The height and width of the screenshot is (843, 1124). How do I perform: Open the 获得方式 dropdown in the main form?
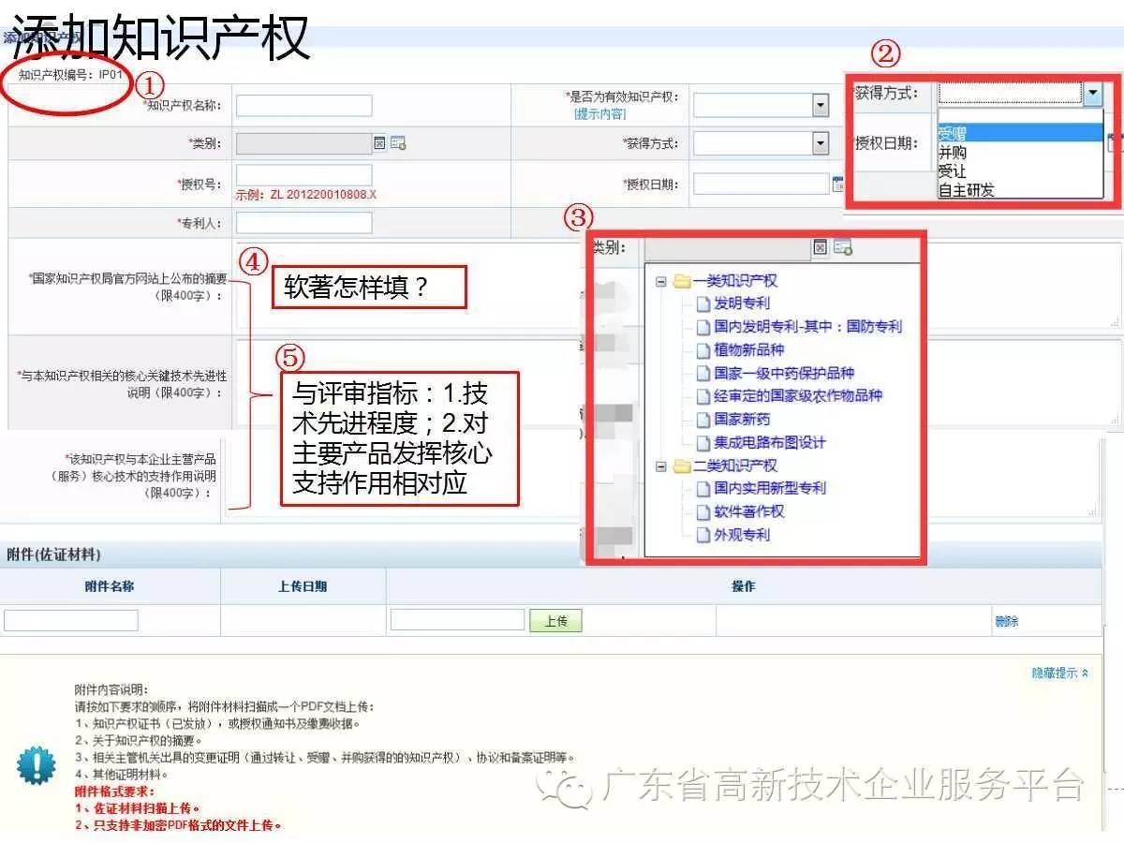click(821, 143)
